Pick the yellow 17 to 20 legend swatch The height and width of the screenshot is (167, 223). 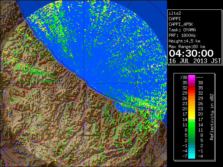[x=192, y=114]
